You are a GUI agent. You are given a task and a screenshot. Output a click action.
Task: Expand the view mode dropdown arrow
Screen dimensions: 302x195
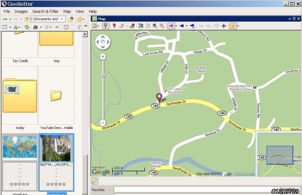(x=10, y=27)
